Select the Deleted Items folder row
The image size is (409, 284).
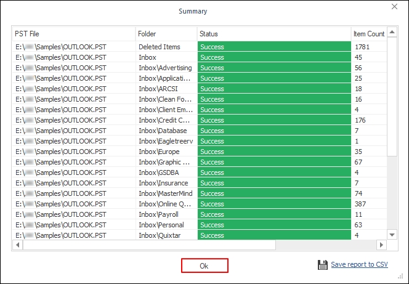(166, 47)
